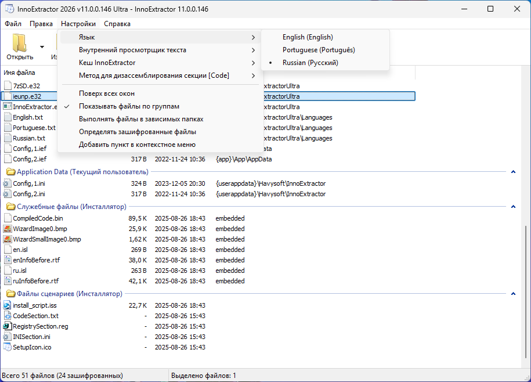Select the ruInfoBefore.rtf document icon
531x382 pixels.
[8, 281]
